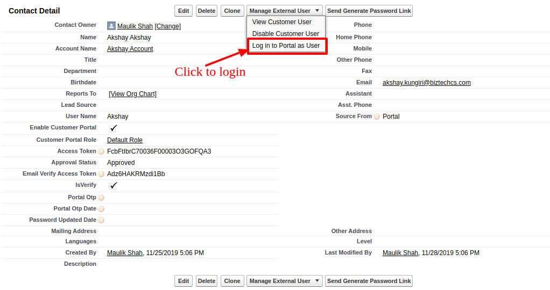The image size is (550, 290).
Task: Click the Change owner link
Action: 168,26
